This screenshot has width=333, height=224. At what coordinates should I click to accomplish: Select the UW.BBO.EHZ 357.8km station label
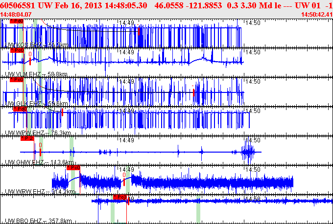[39, 221]
